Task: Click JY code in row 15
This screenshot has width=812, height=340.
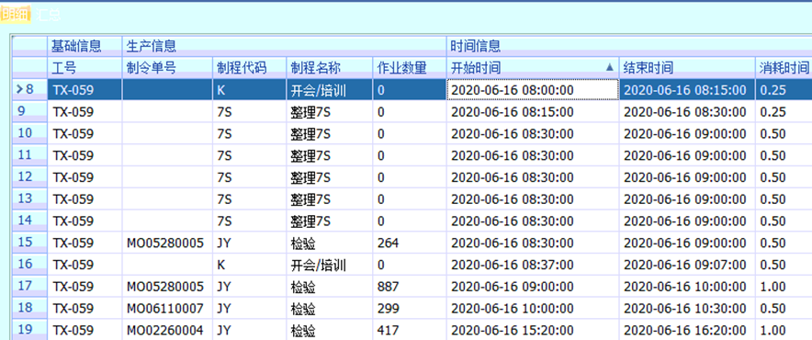Action: click(250, 243)
